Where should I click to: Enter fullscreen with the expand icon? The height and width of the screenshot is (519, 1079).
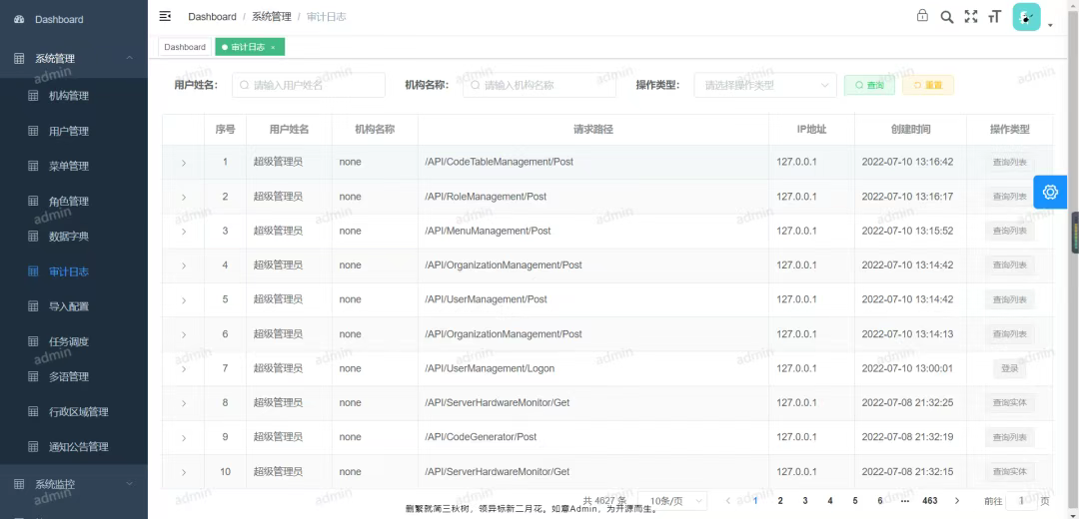(971, 17)
